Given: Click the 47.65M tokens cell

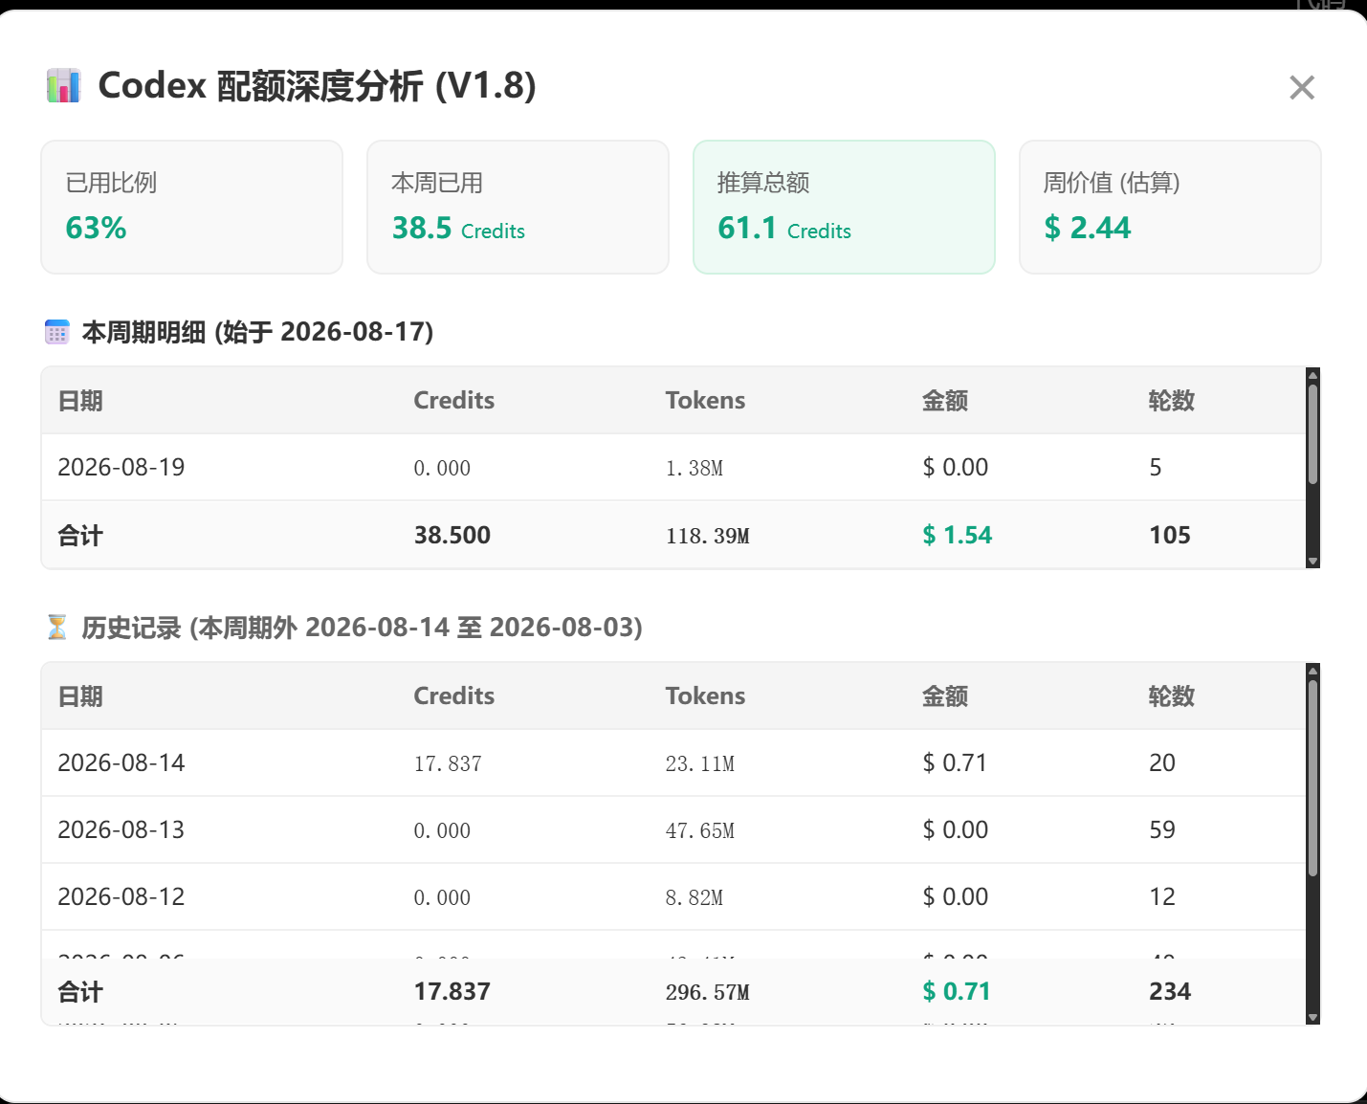Looking at the screenshot, I should (700, 830).
